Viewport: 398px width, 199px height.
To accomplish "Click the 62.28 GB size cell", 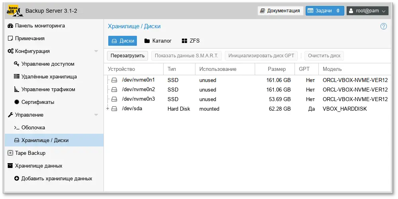I will (x=275, y=109).
